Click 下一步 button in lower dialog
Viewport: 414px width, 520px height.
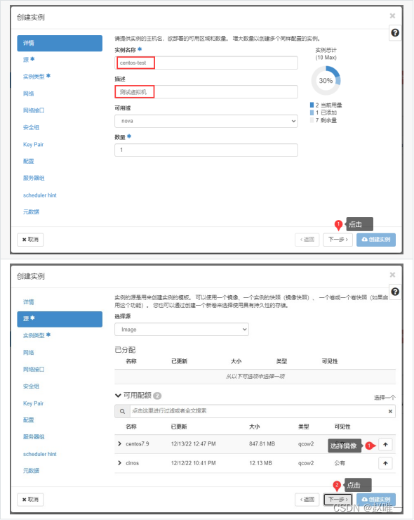(x=338, y=500)
